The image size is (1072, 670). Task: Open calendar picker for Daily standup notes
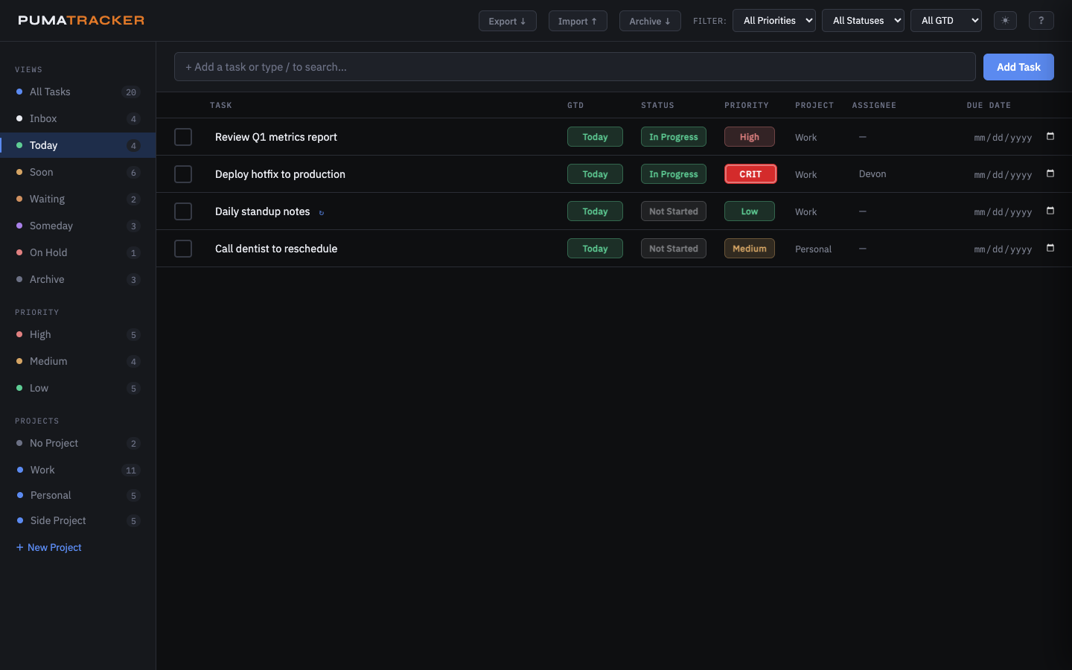point(1050,211)
